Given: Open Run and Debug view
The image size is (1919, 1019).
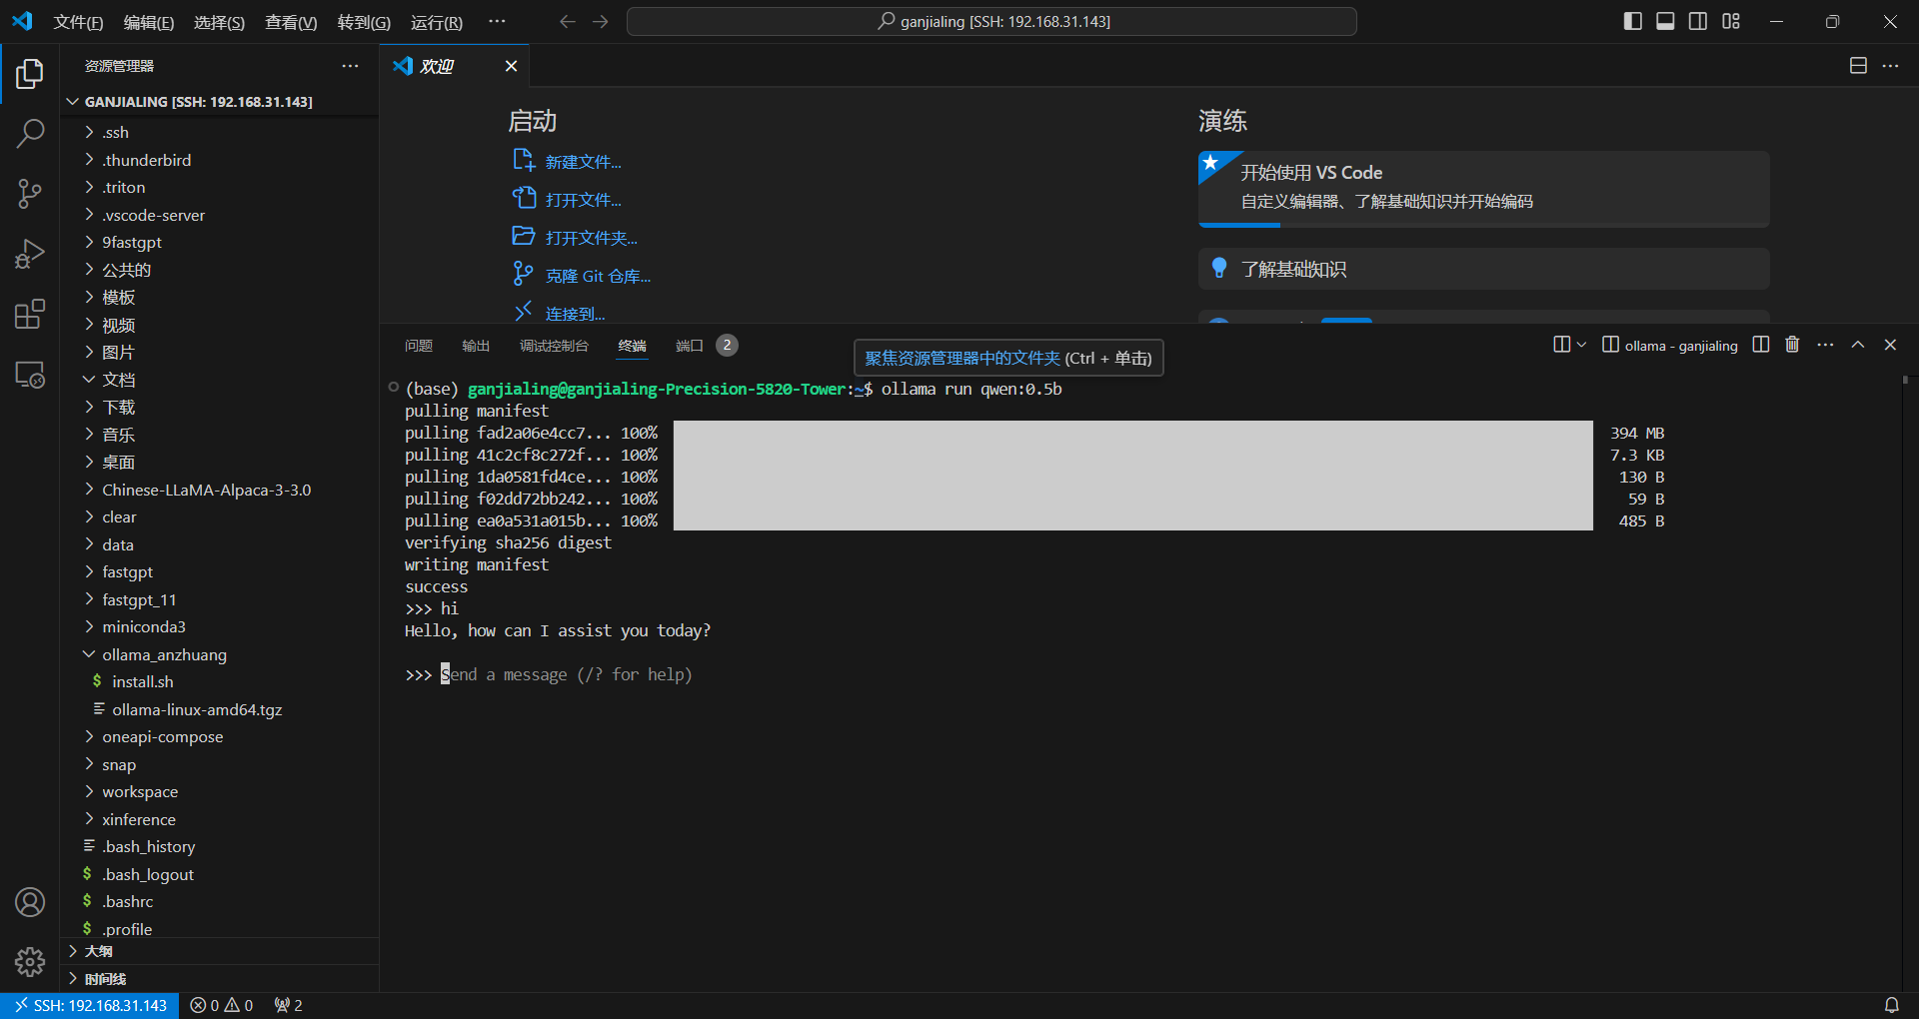Looking at the screenshot, I should pyautogui.click(x=30, y=254).
